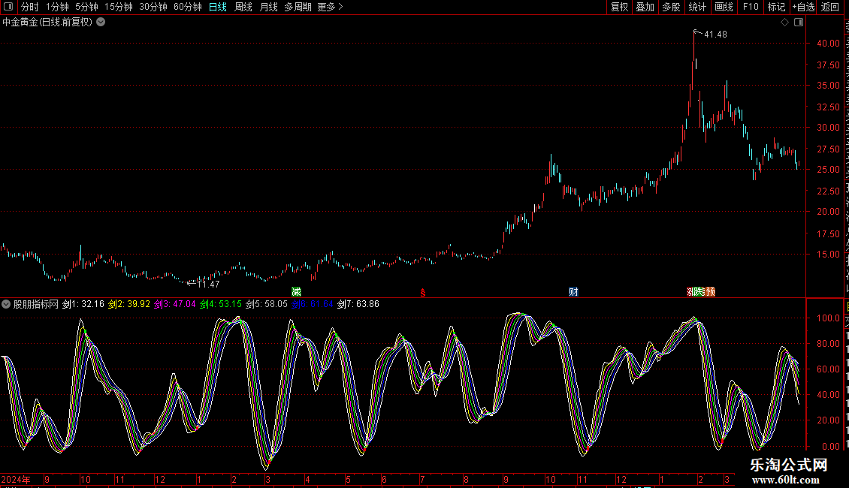849x488 pixels.
Task: Click the 11.47 low price label
Action: coord(208,284)
